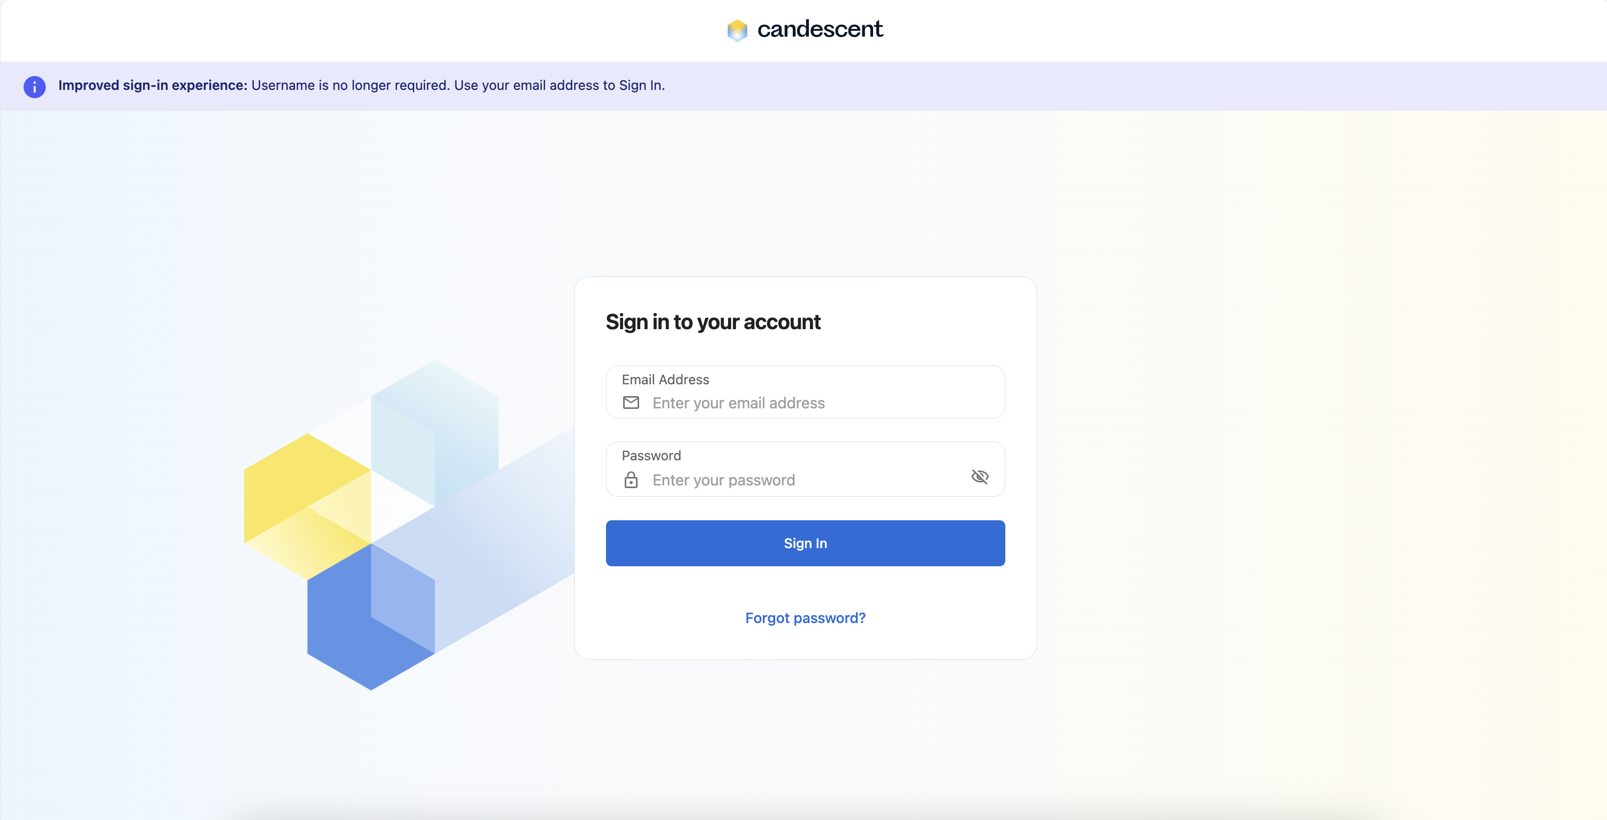Select the improved sign-in experience banner
The image size is (1607, 820).
pyautogui.click(x=362, y=86)
